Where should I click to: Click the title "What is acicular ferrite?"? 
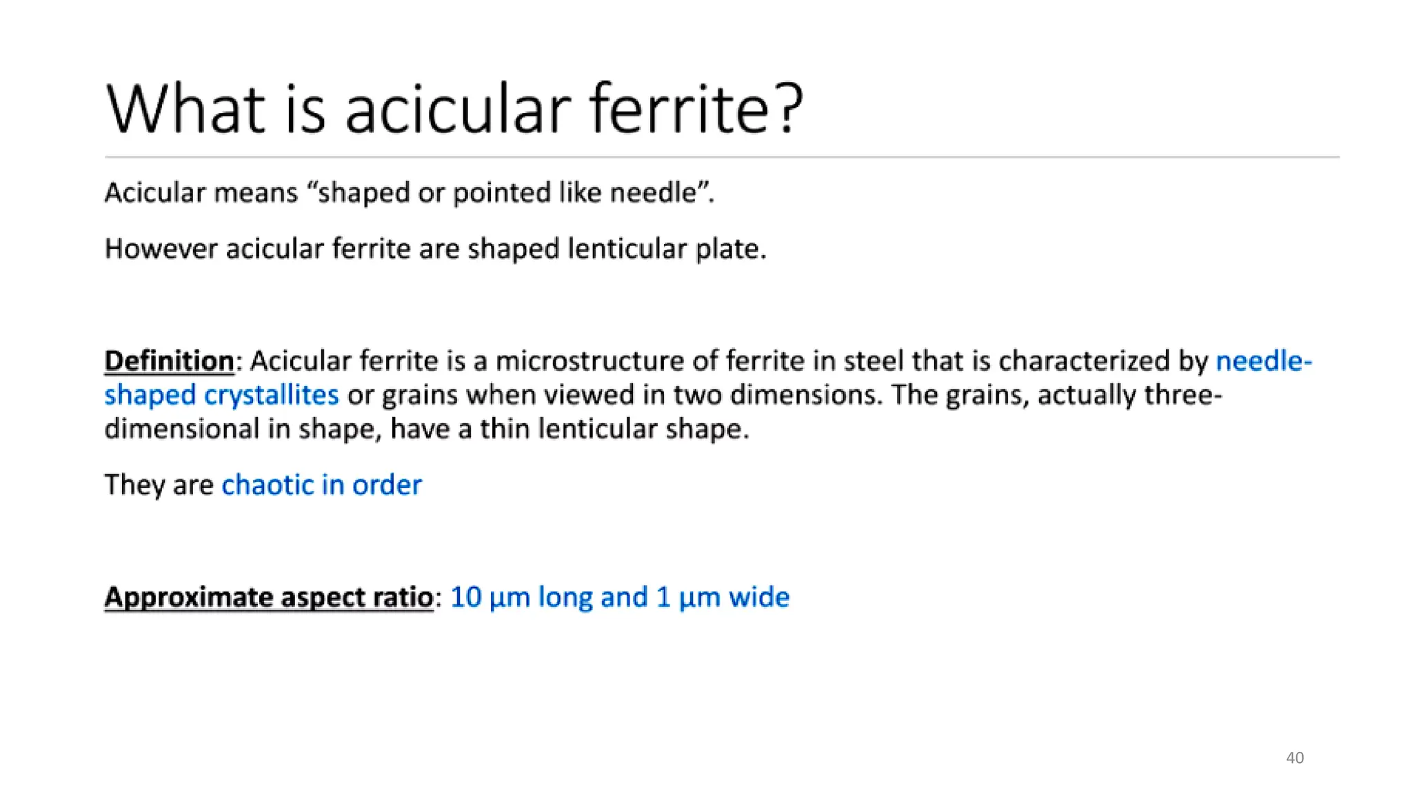click(x=454, y=109)
